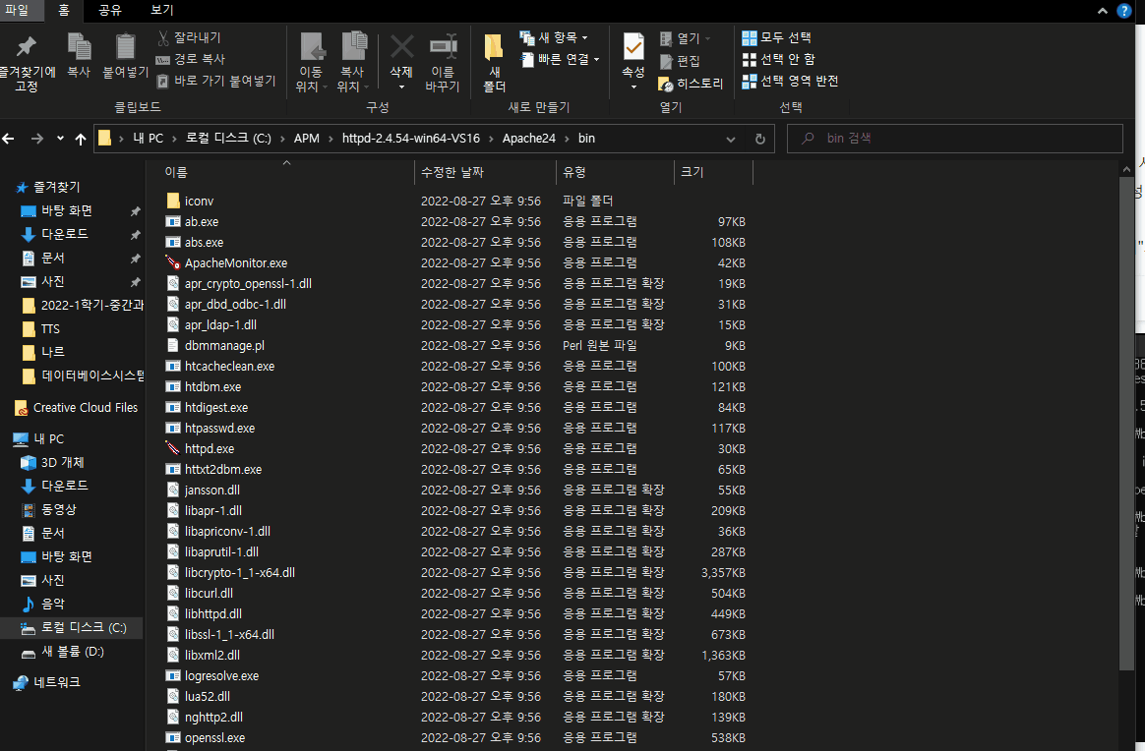Screen dimensions: 1145x751
Task: Open the 열기 dropdown arrow
Action: [707, 38]
